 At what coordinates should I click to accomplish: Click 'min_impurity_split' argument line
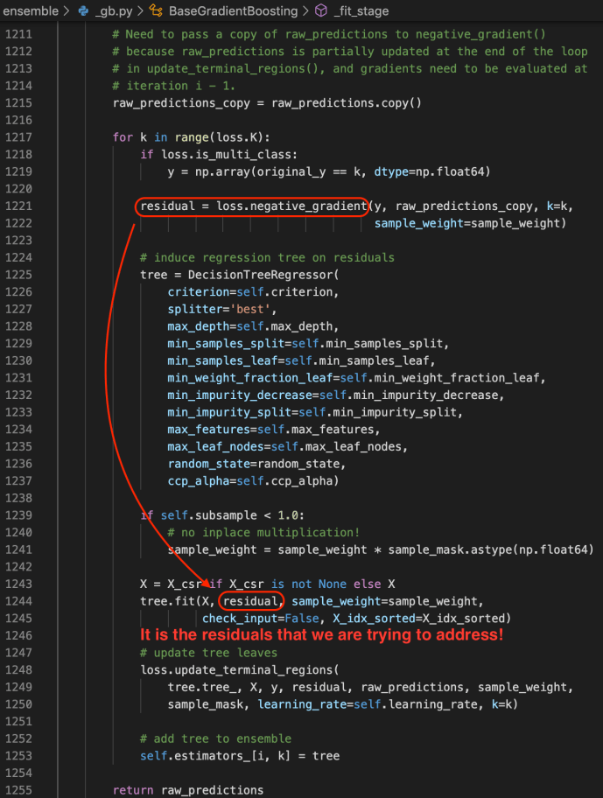315,412
